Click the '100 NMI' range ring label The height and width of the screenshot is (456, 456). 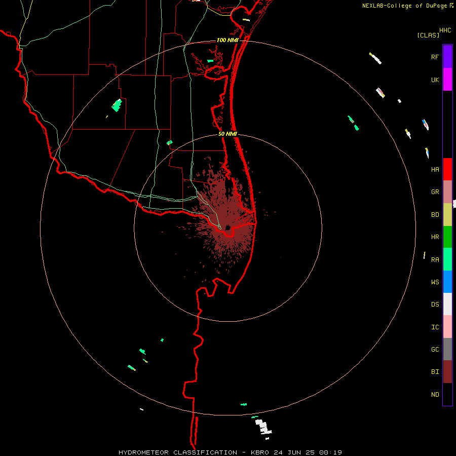(x=227, y=40)
